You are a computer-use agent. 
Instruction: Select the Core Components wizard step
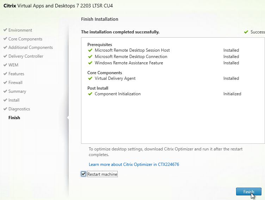(x=25, y=39)
